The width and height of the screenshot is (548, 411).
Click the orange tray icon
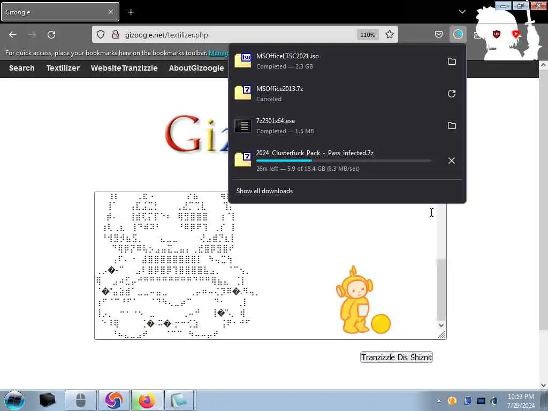click(x=452, y=401)
